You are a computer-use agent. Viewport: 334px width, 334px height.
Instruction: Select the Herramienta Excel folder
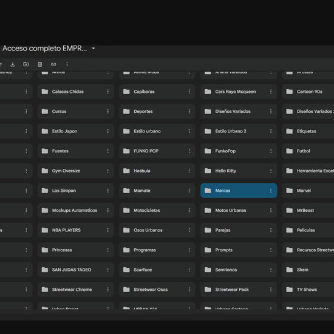click(x=308, y=171)
